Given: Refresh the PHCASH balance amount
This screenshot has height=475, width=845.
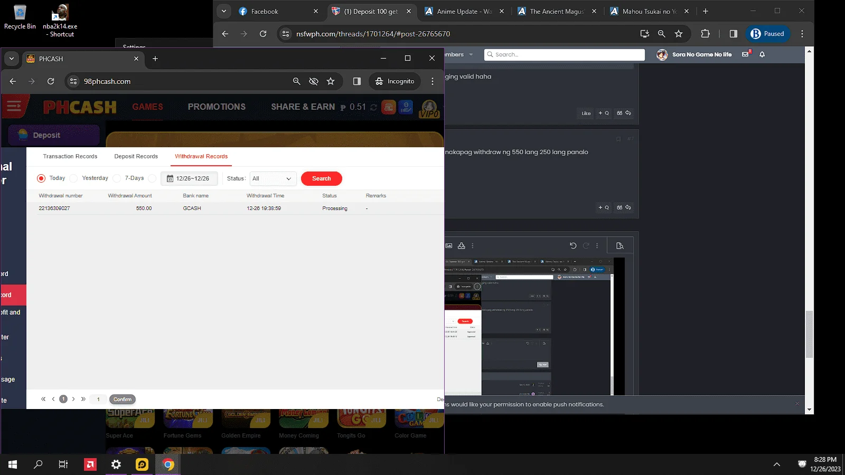Looking at the screenshot, I should pyautogui.click(x=373, y=107).
